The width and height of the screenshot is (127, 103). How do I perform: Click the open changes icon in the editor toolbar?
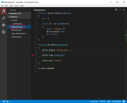click(x=120, y=10)
